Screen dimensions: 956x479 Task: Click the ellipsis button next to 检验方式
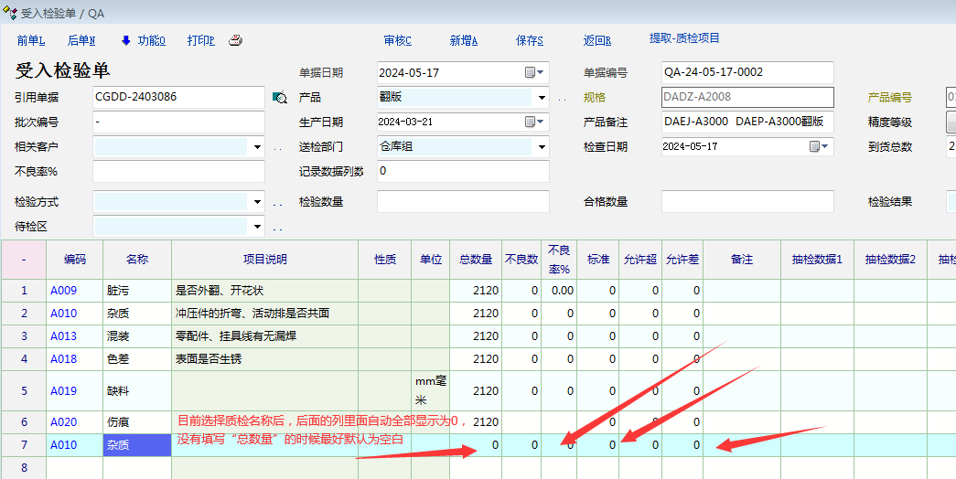point(277,203)
